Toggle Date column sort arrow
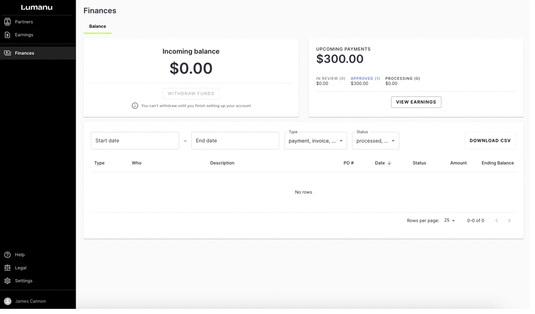Viewport: 535px width, 314px height. coord(389,163)
